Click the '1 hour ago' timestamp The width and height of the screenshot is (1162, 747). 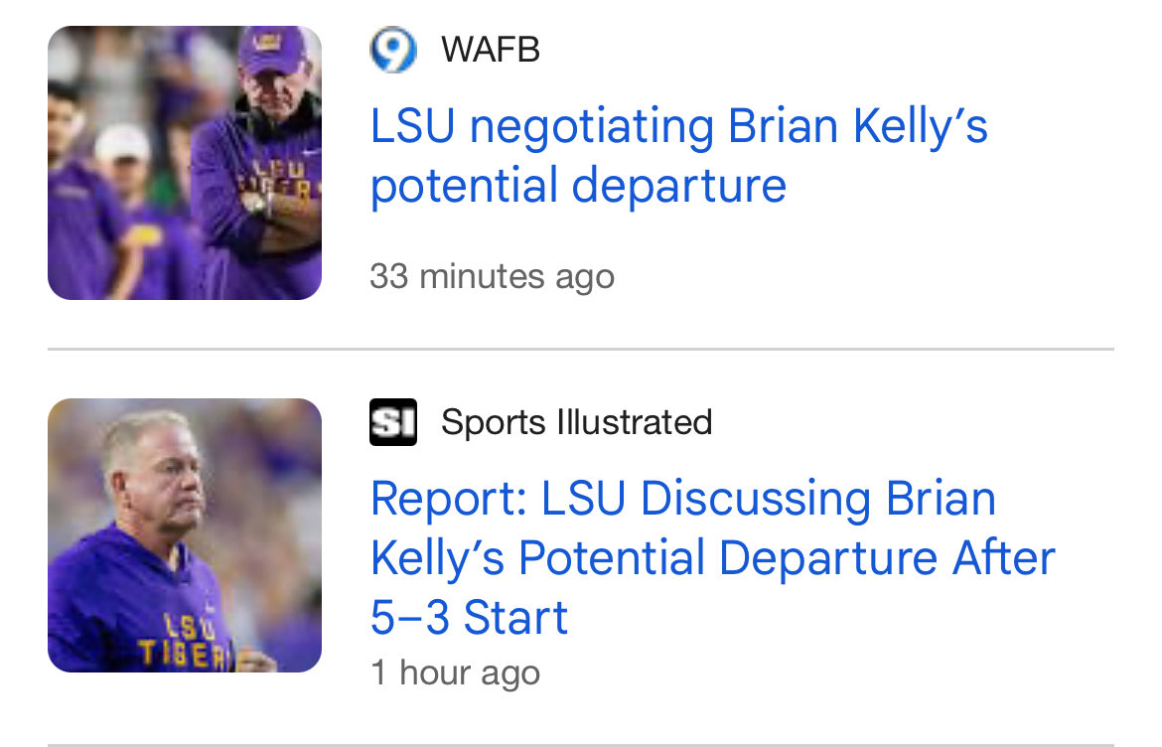pos(455,672)
